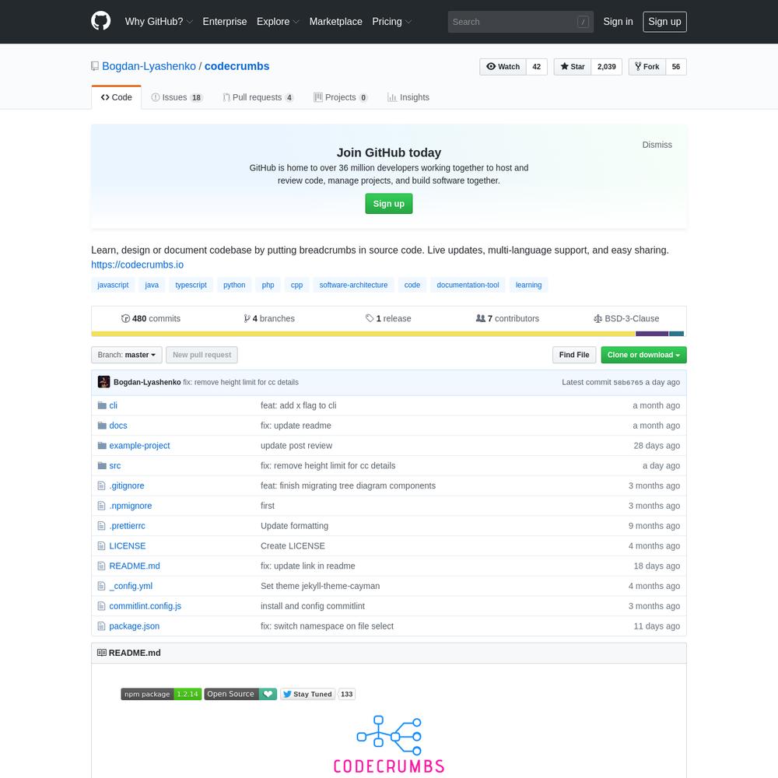The image size is (778, 778).
Task: Click the documentation-tool topic tag
Action: [468, 285]
